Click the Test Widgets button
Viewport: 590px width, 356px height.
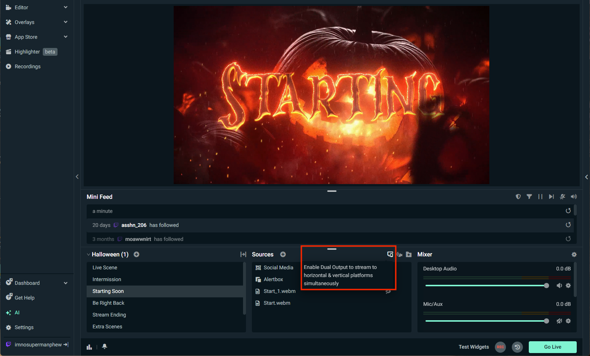[x=473, y=347]
